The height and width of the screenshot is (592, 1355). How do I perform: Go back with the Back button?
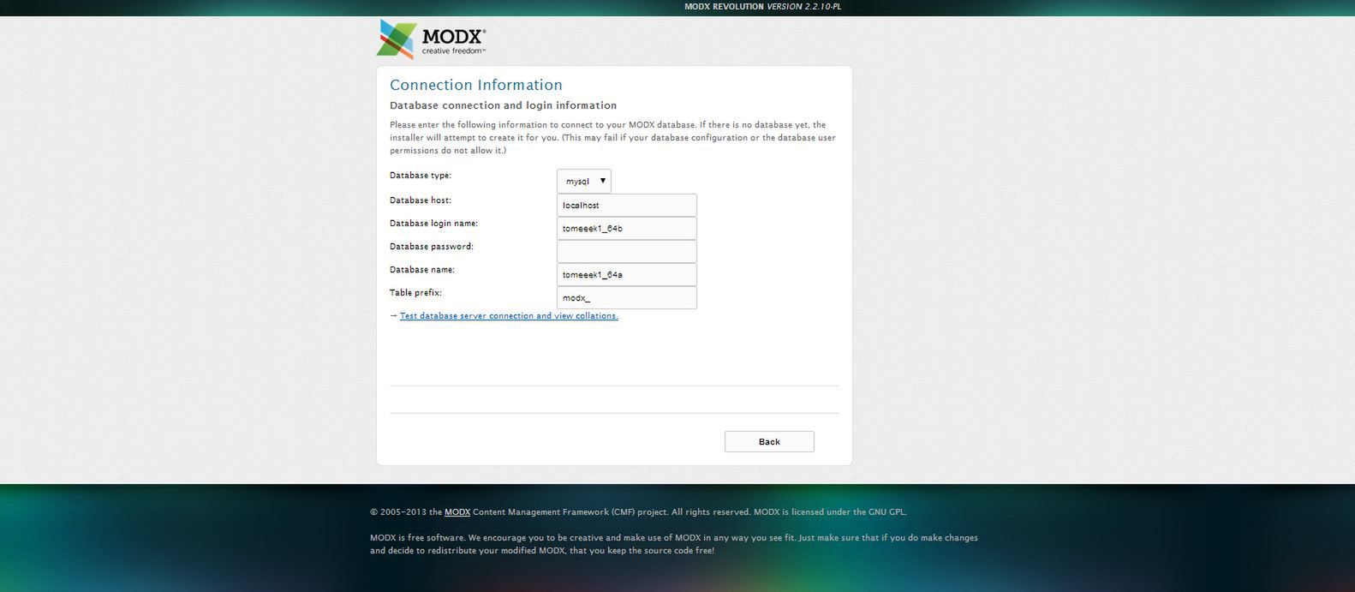point(769,442)
